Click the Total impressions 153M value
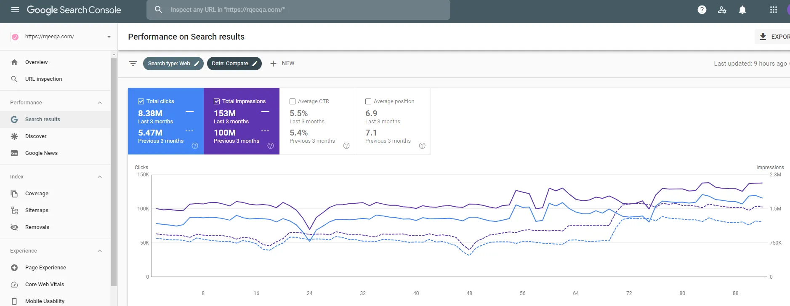The height and width of the screenshot is (306, 790). point(225,113)
